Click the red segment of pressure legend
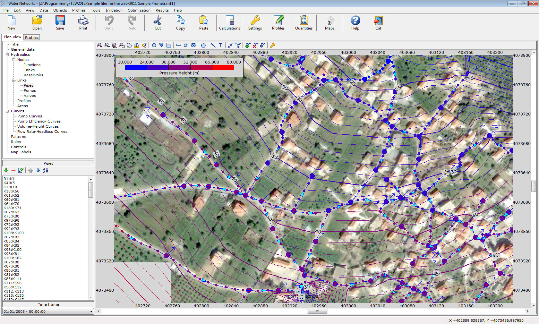539x324 pixels. tap(223, 67)
